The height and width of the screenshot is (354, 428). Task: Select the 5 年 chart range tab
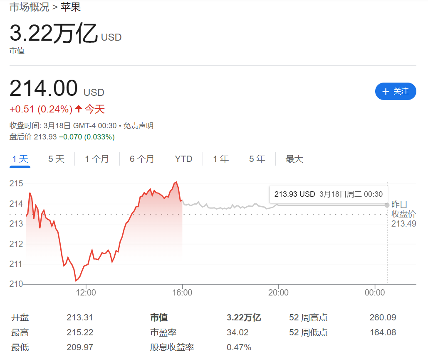tap(257, 159)
